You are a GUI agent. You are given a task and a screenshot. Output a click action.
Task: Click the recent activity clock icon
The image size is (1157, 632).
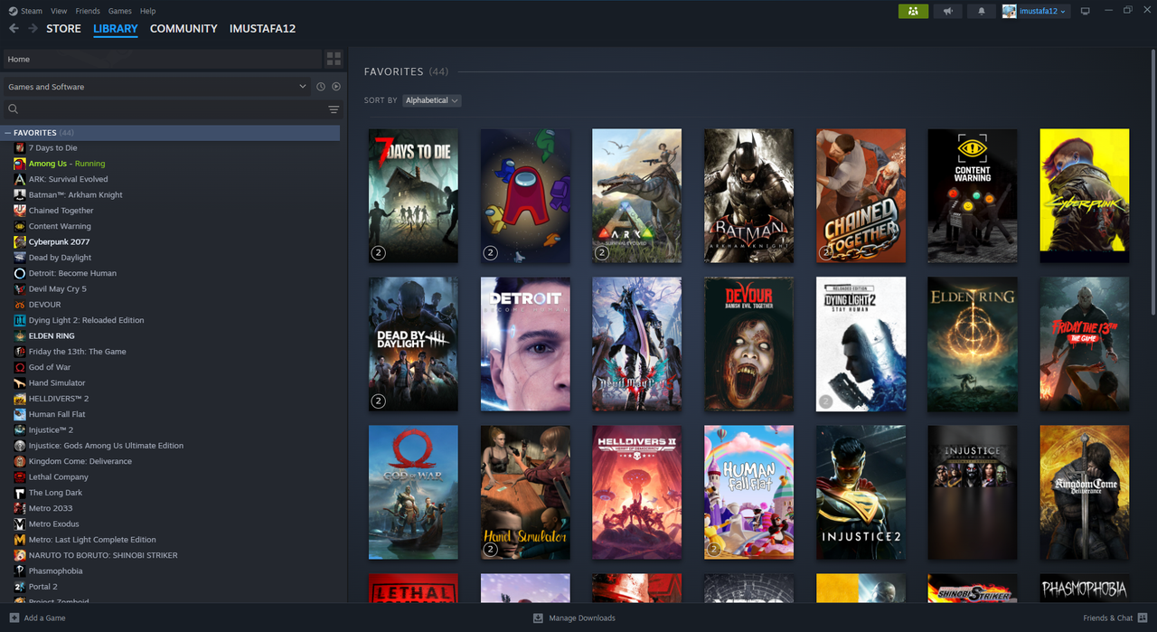[320, 87]
